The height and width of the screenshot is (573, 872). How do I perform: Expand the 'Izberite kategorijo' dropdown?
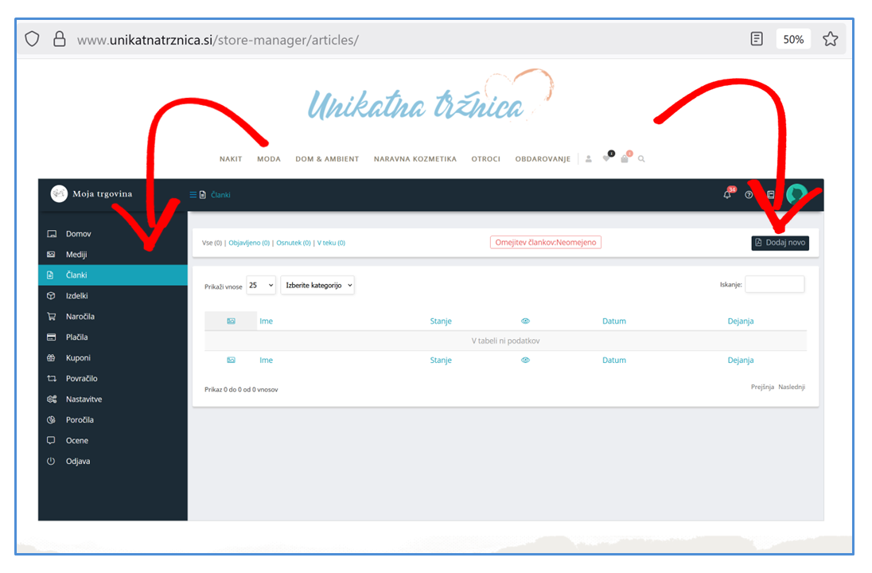coord(317,285)
